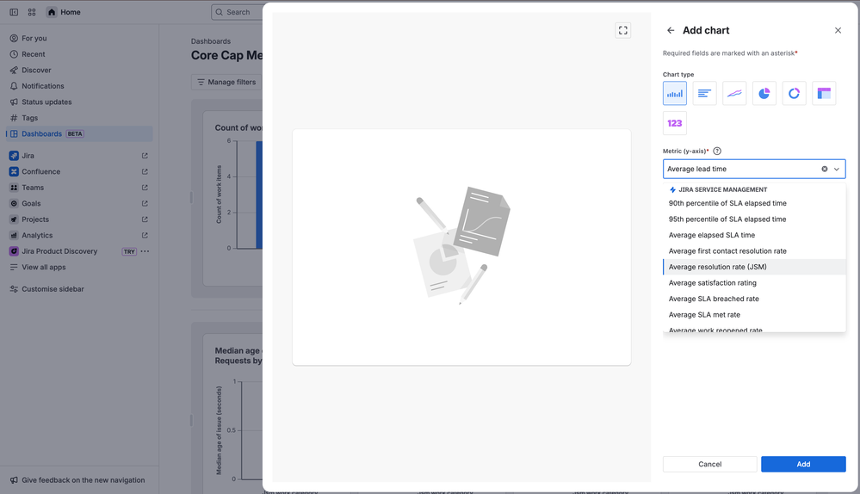Toggle the Metric dropdown chevron
The width and height of the screenshot is (860, 494).
[837, 169]
